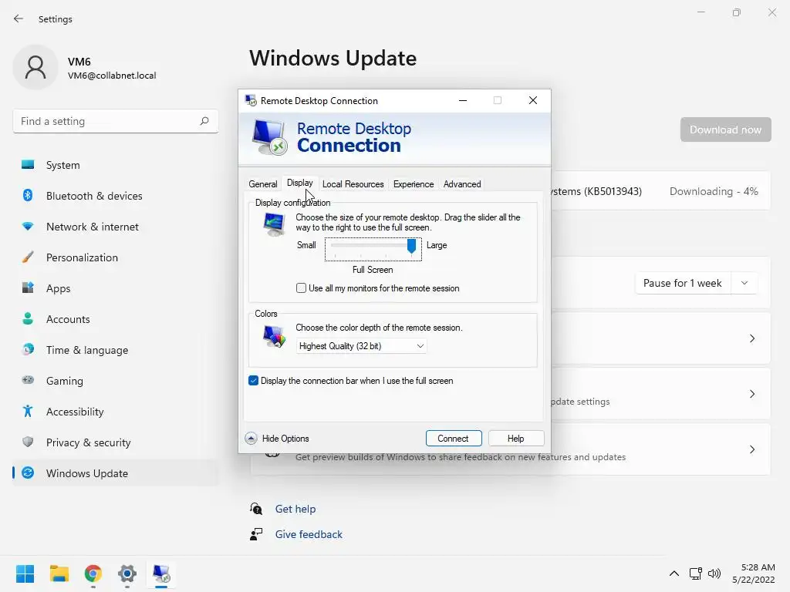
Task: Open the row chevron above update settings
Action: click(751, 338)
